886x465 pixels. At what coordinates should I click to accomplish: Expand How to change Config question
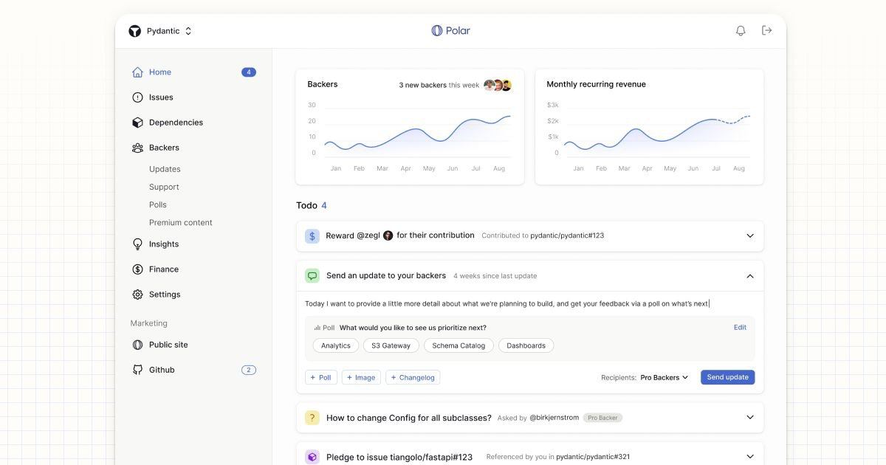click(750, 418)
